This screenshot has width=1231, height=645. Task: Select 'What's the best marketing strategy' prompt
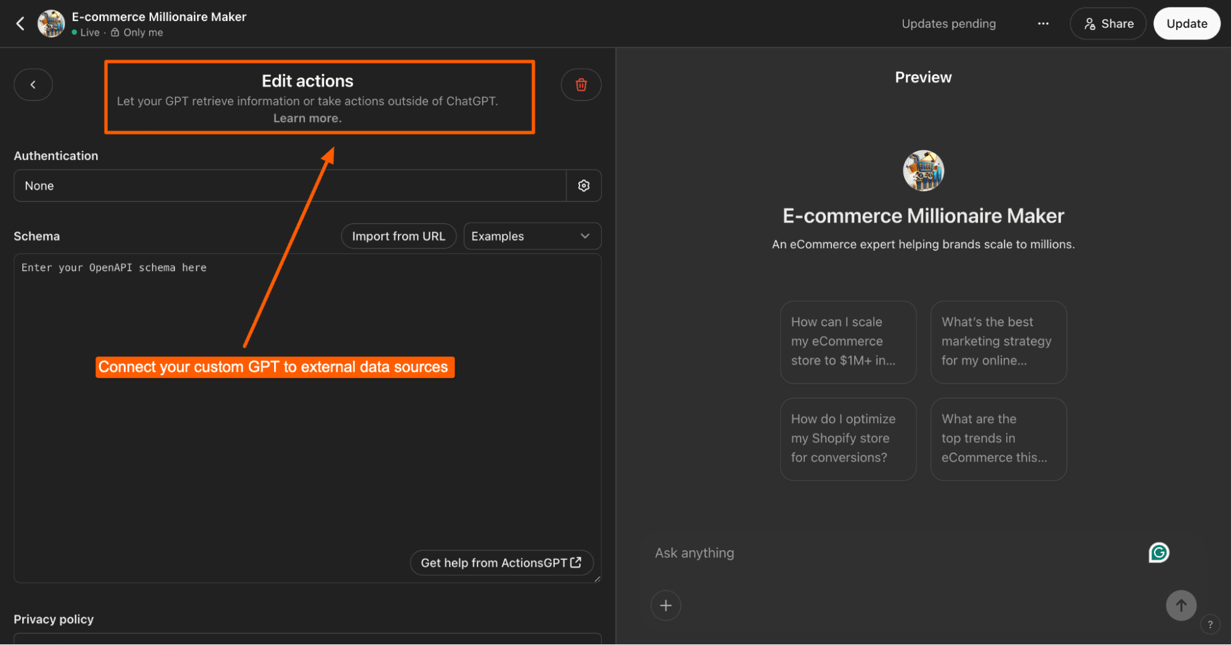pos(998,342)
